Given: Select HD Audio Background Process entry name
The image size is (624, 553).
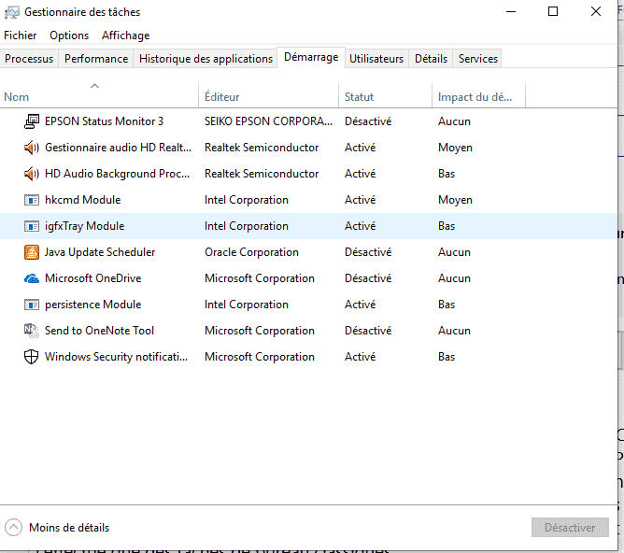Looking at the screenshot, I should (118, 174).
